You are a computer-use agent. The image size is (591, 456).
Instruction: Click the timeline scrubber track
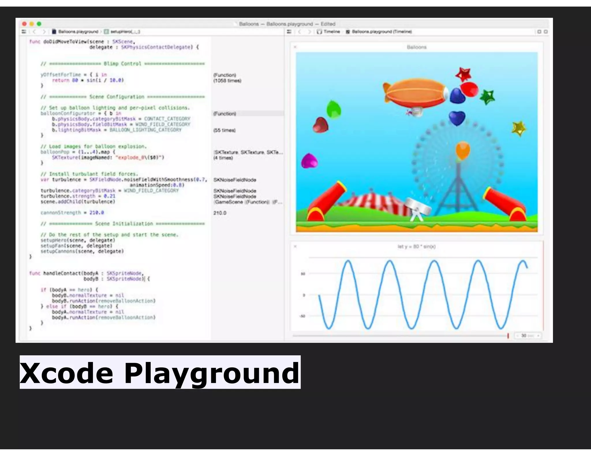tap(400, 336)
